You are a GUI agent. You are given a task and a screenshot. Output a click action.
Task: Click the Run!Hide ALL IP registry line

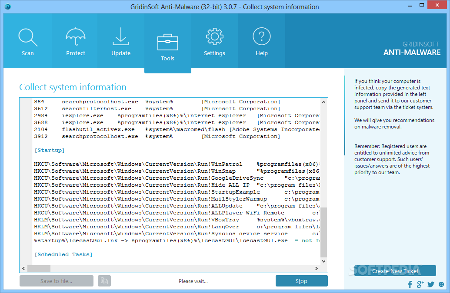click(177, 185)
